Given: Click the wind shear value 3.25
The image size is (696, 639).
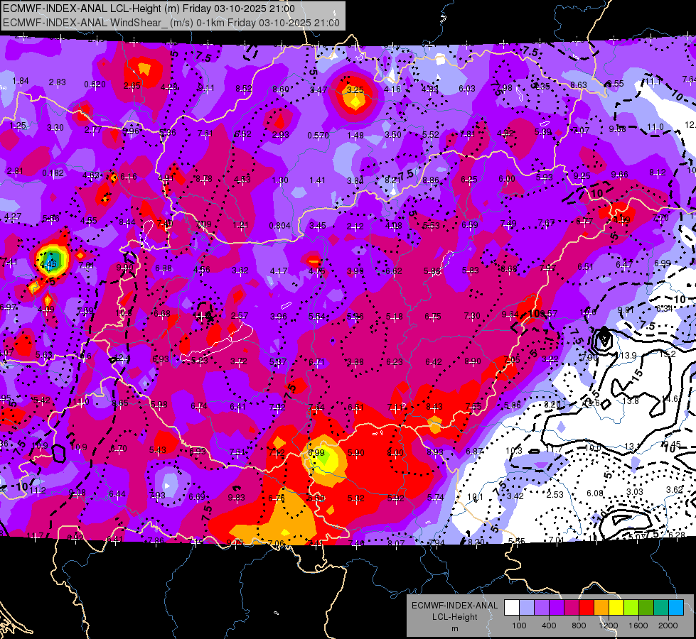Looking at the screenshot, I should pos(355,89).
